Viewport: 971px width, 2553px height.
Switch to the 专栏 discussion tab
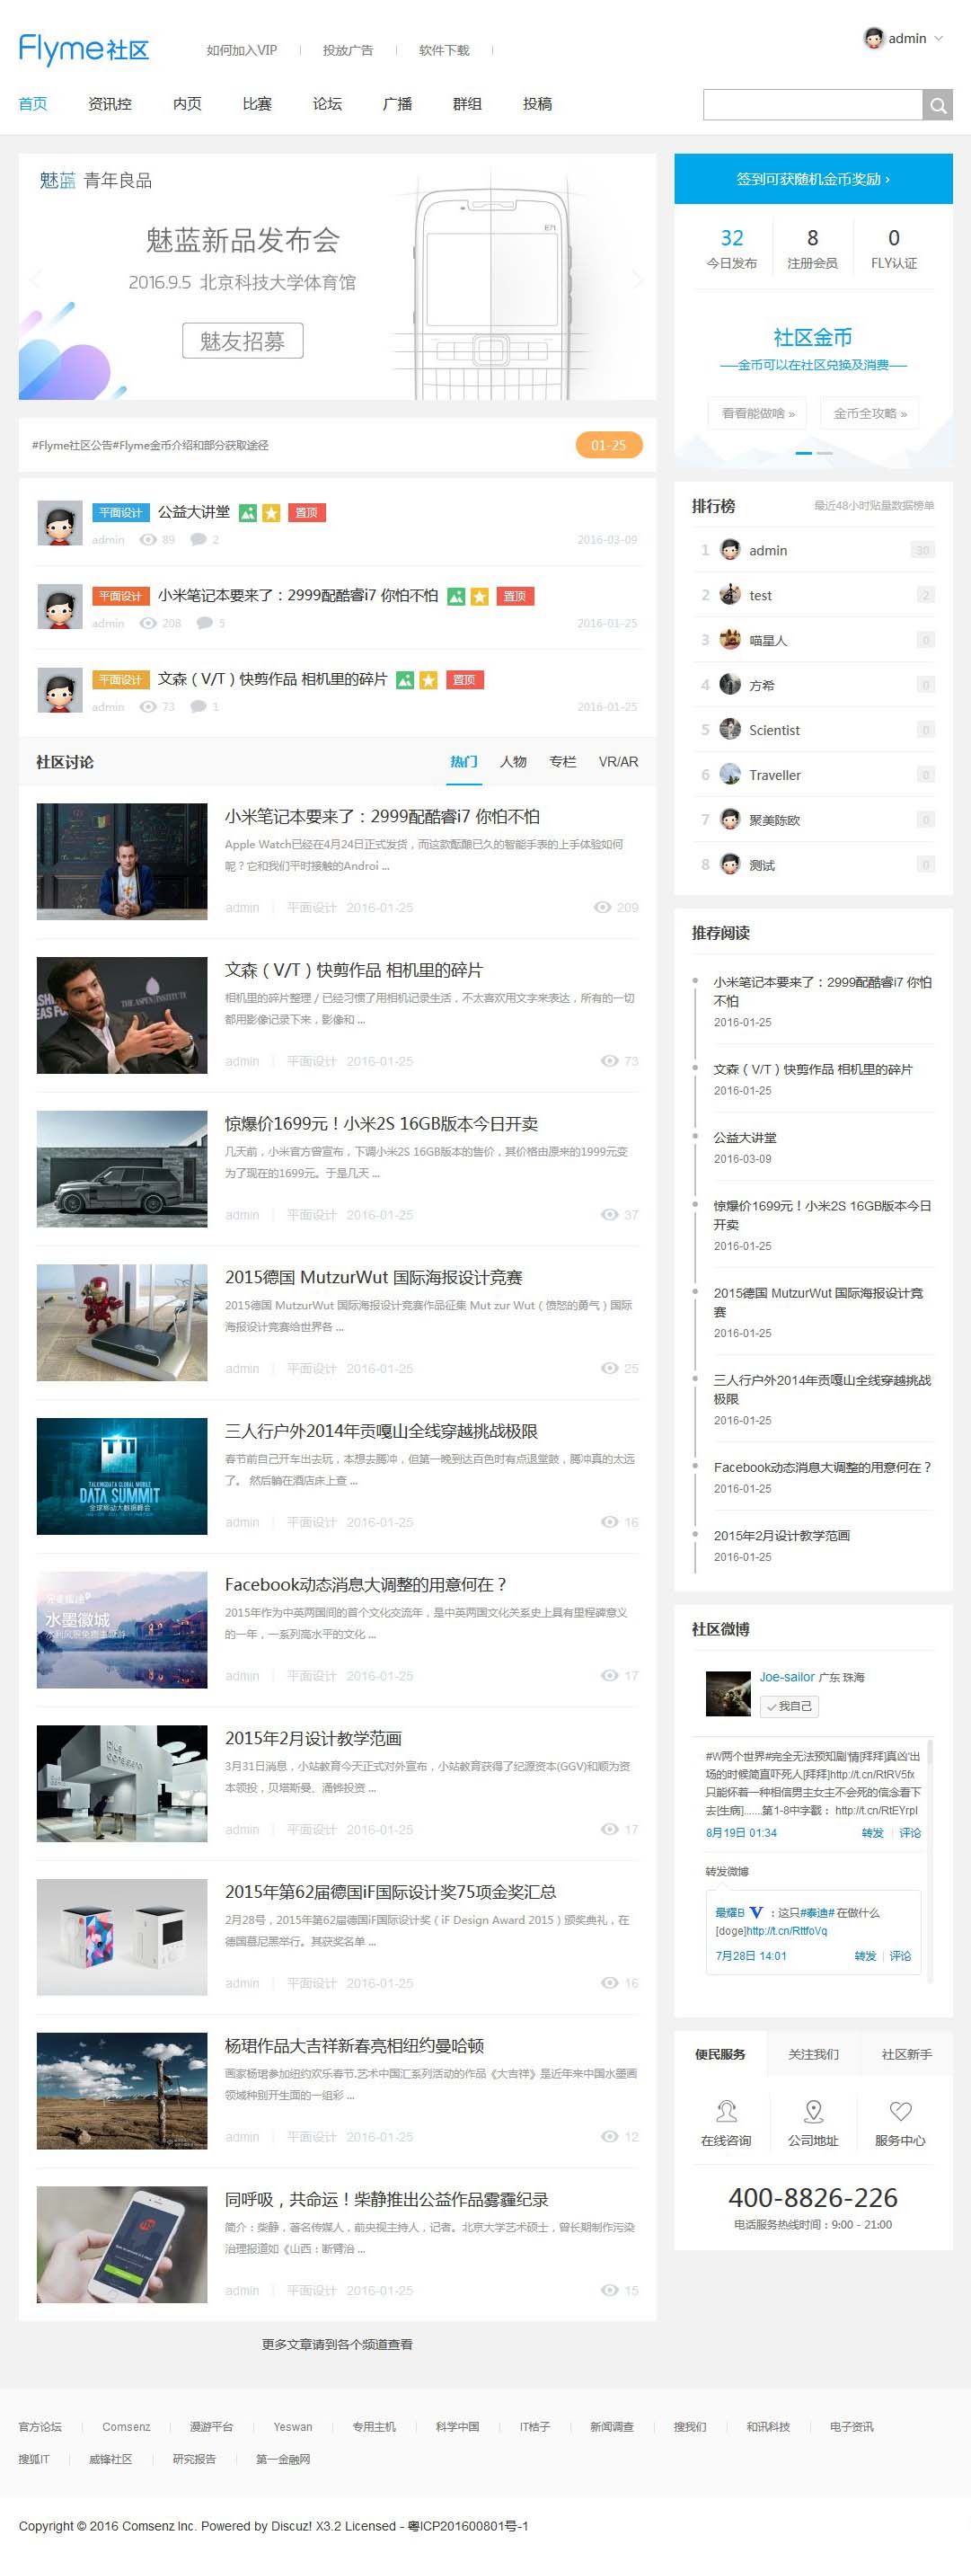tap(563, 762)
